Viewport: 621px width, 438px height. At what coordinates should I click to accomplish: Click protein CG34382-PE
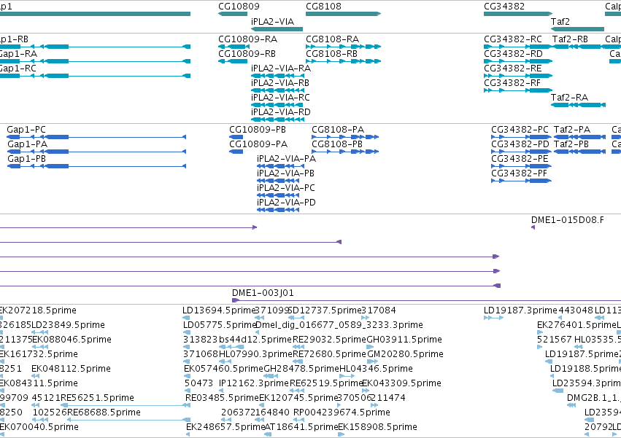click(520, 159)
